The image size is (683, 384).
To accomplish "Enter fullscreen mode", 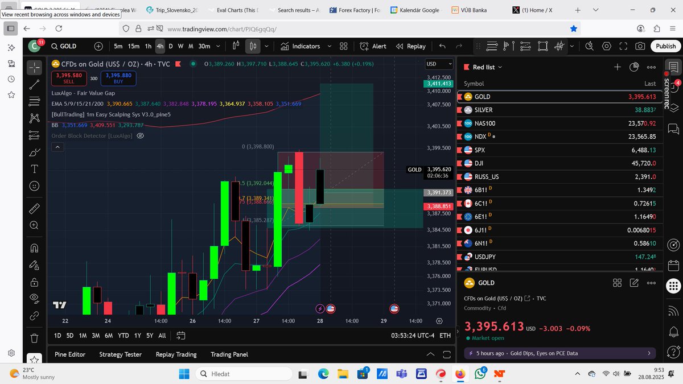I will click(x=623, y=47).
